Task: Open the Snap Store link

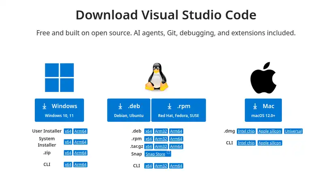Action: [158, 154]
